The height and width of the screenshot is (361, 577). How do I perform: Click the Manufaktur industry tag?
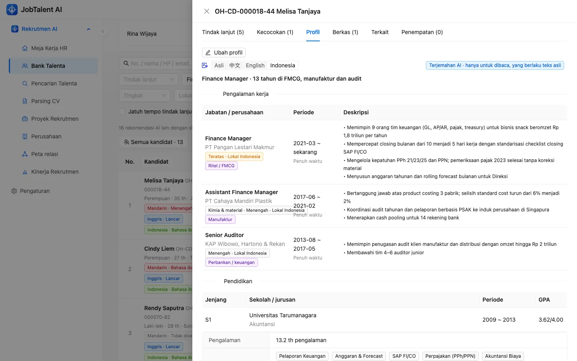(220, 219)
